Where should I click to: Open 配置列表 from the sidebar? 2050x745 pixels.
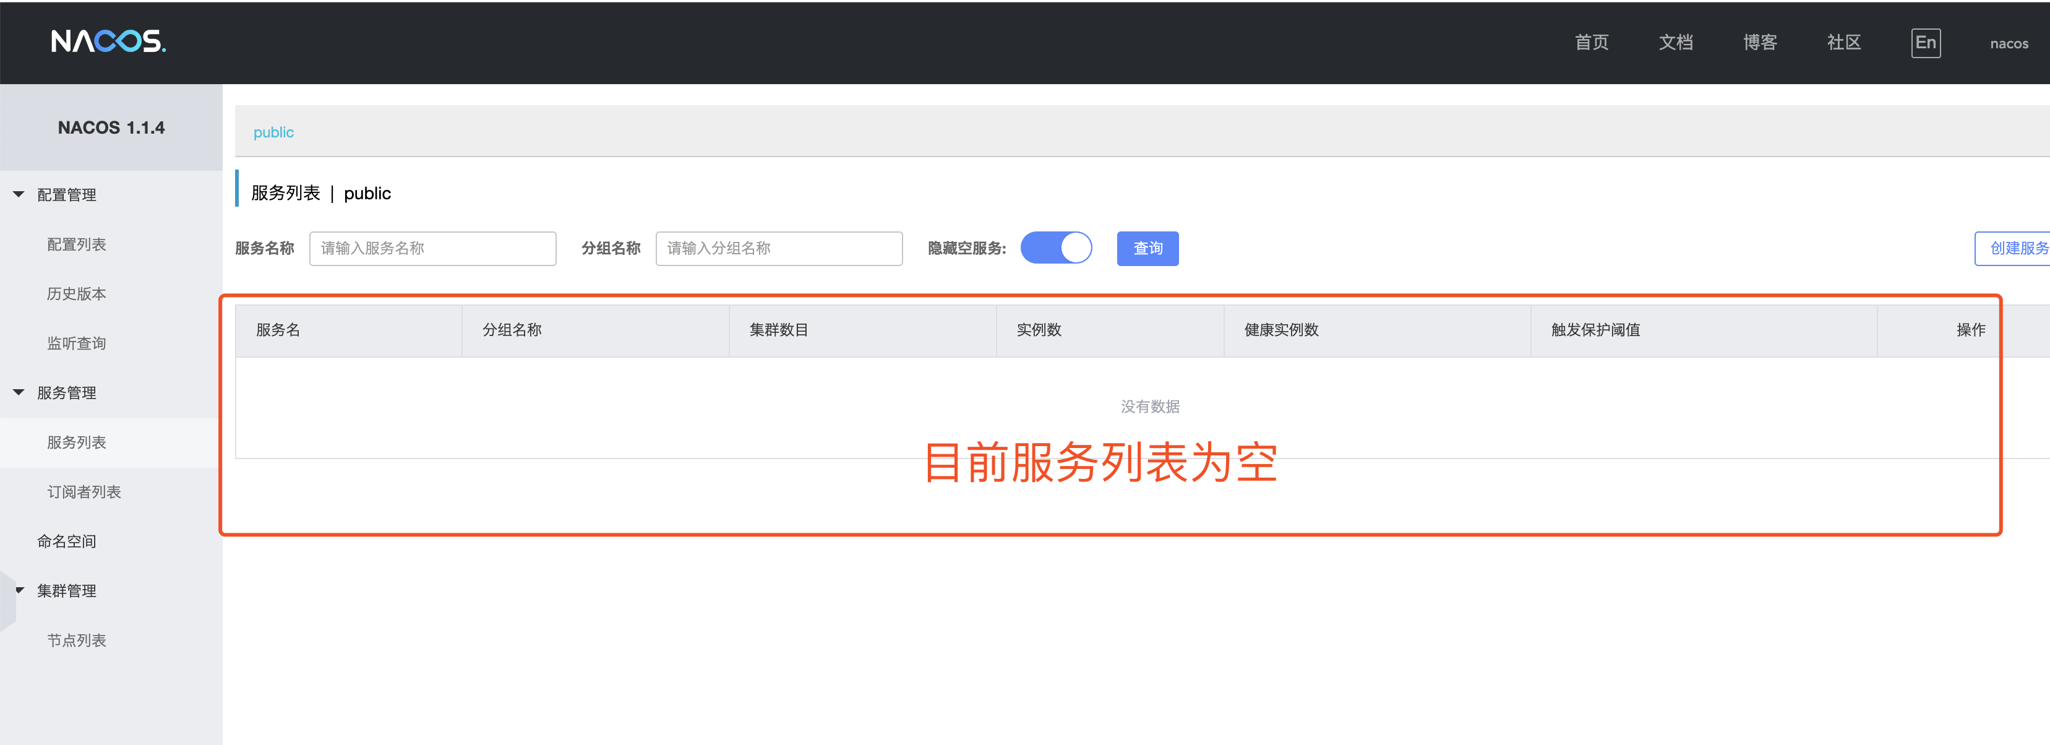(x=77, y=244)
